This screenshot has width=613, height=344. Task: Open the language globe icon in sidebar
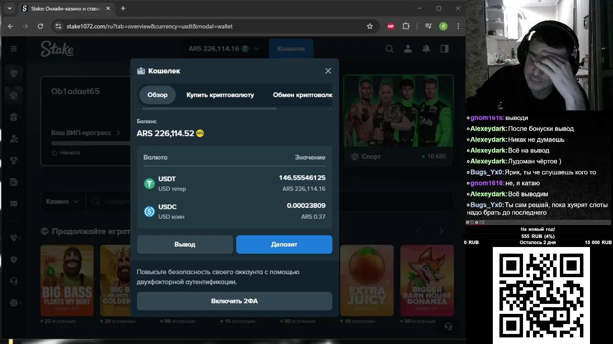(13, 302)
